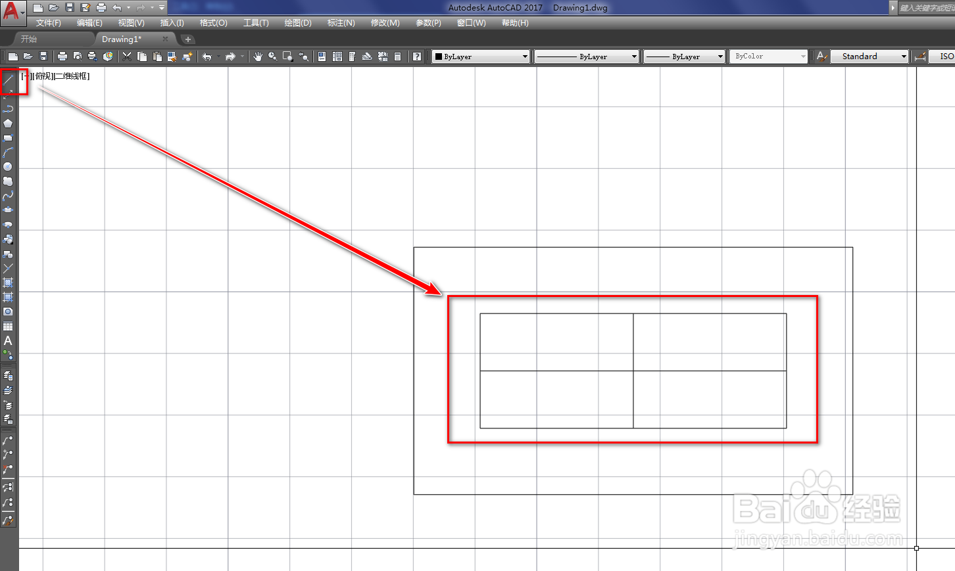Select the Region tool
Image resolution: width=955 pixels, height=571 pixels.
pyautogui.click(x=8, y=311)
